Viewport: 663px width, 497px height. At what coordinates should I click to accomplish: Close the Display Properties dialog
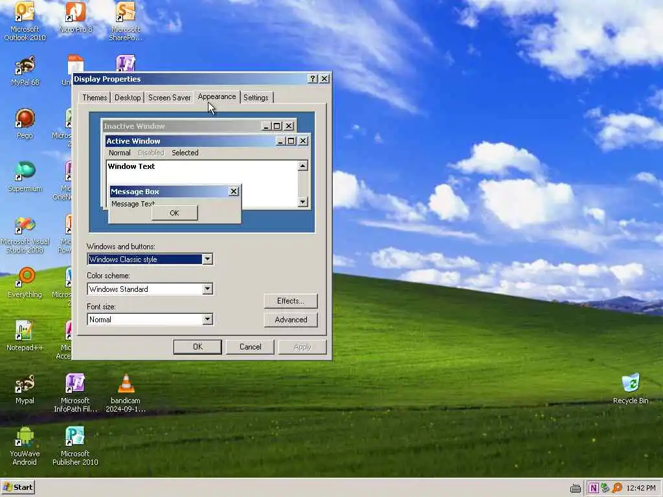pyautogui.click(x=324, y=78)
